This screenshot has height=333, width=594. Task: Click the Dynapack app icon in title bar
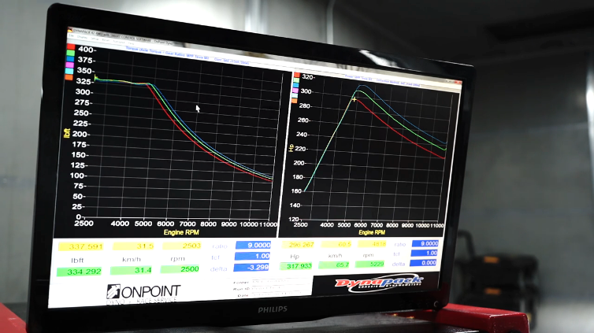69,30
